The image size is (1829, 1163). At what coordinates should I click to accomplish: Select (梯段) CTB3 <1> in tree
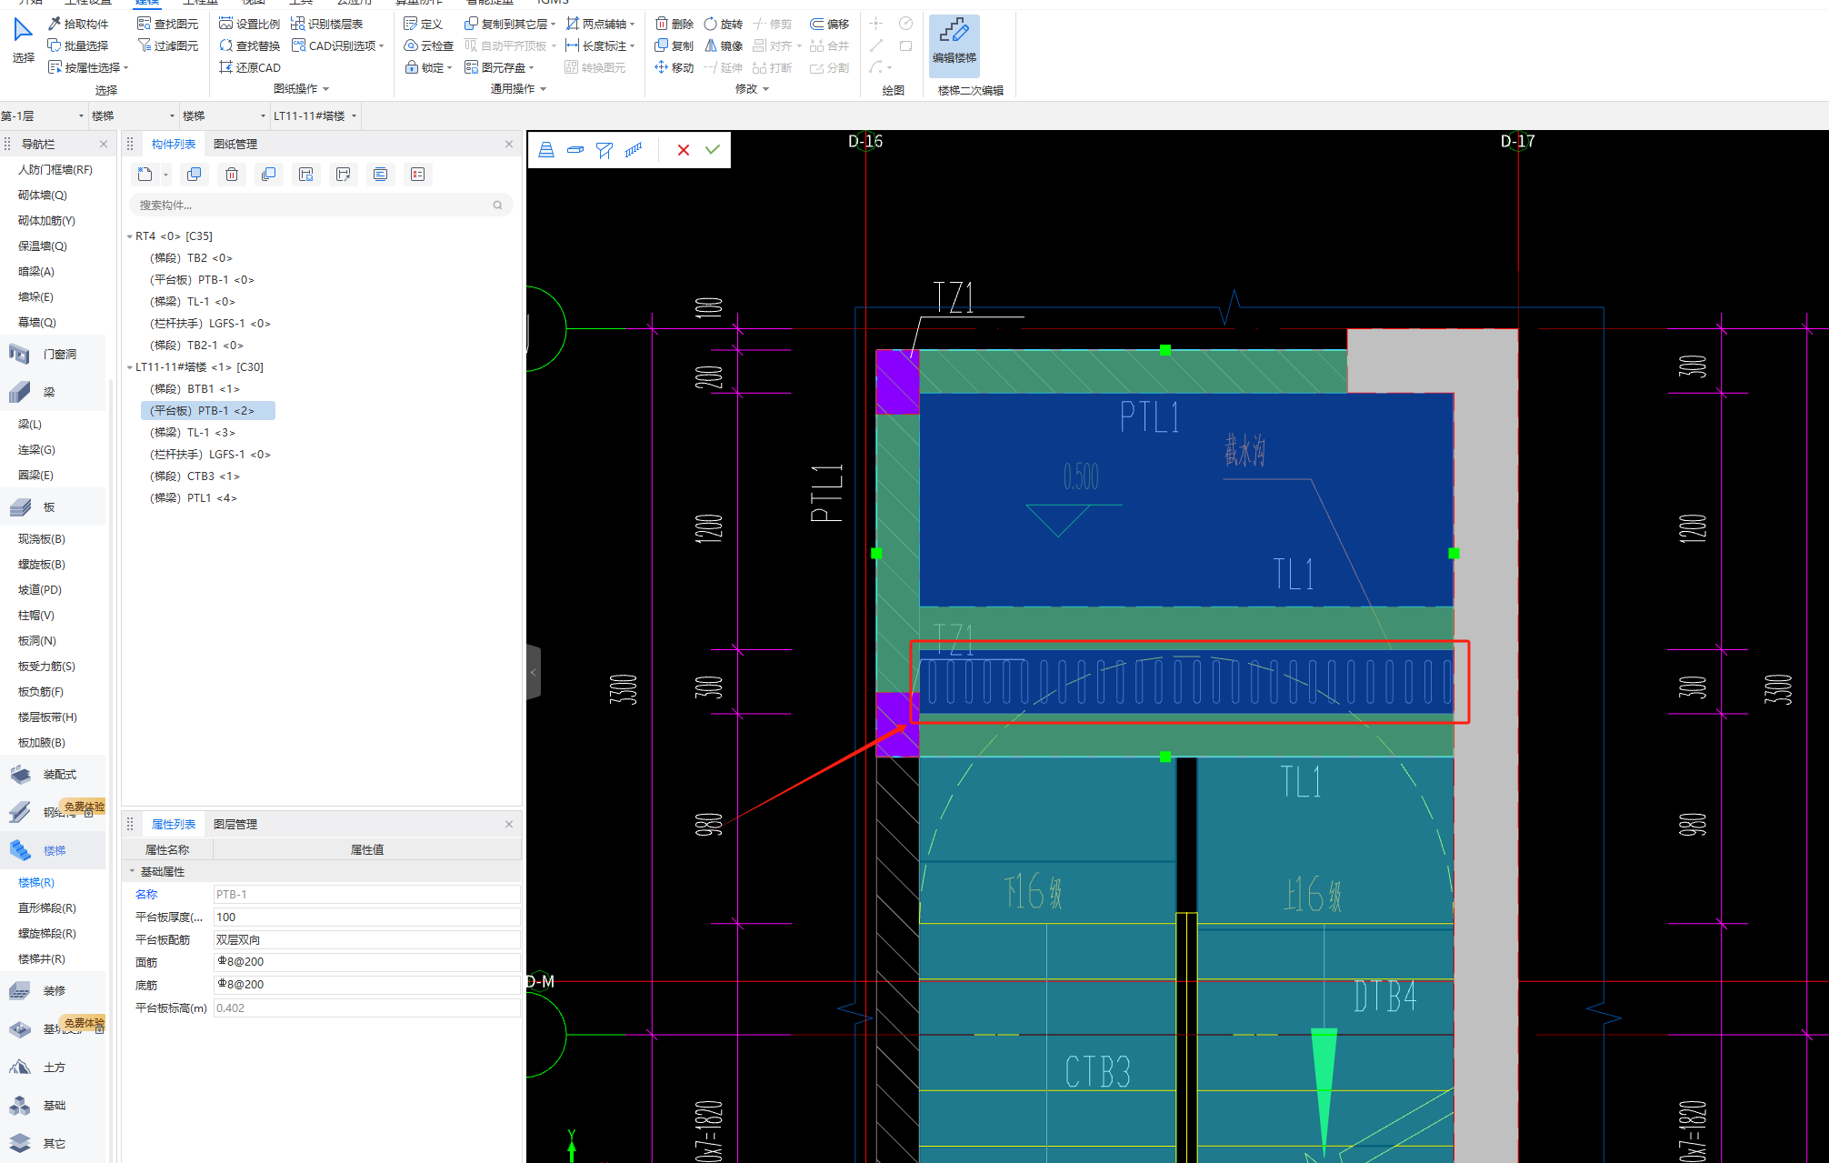195,476
